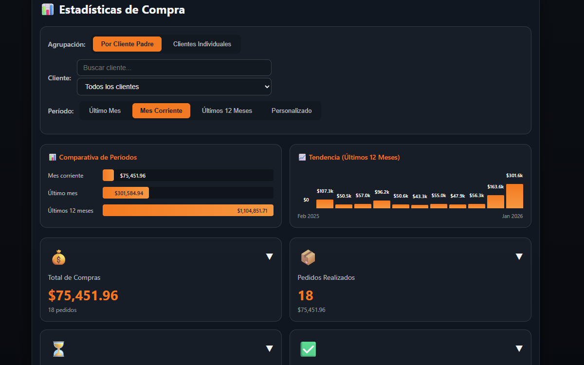Screen dimensions: 584x365
Task: Click the $163.6k trend bar
Action: pos(495,201)
